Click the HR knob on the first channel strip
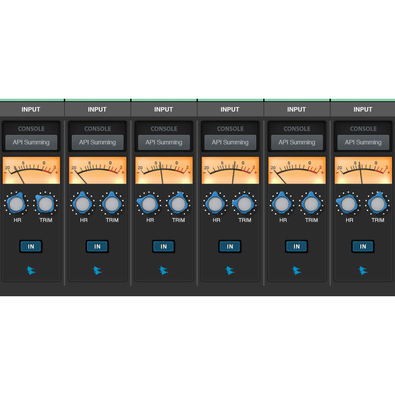The width and height of the screenshot is (395, 395). point(16,204)
